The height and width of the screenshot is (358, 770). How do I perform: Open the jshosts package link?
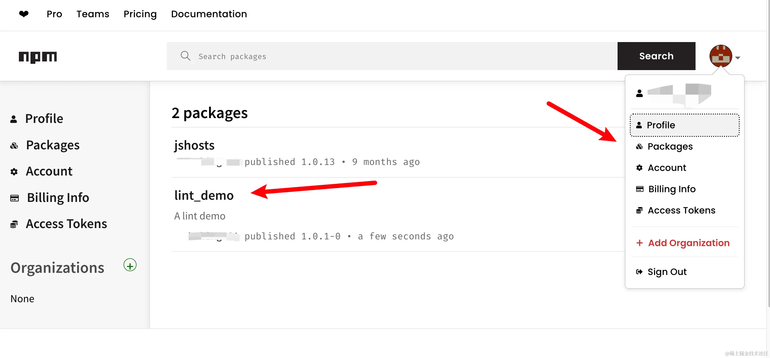(x=194, y=145)
